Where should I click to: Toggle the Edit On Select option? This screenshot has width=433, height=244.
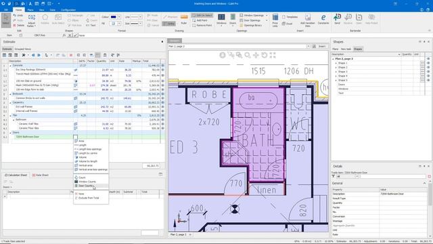click(x=202, y=15)
